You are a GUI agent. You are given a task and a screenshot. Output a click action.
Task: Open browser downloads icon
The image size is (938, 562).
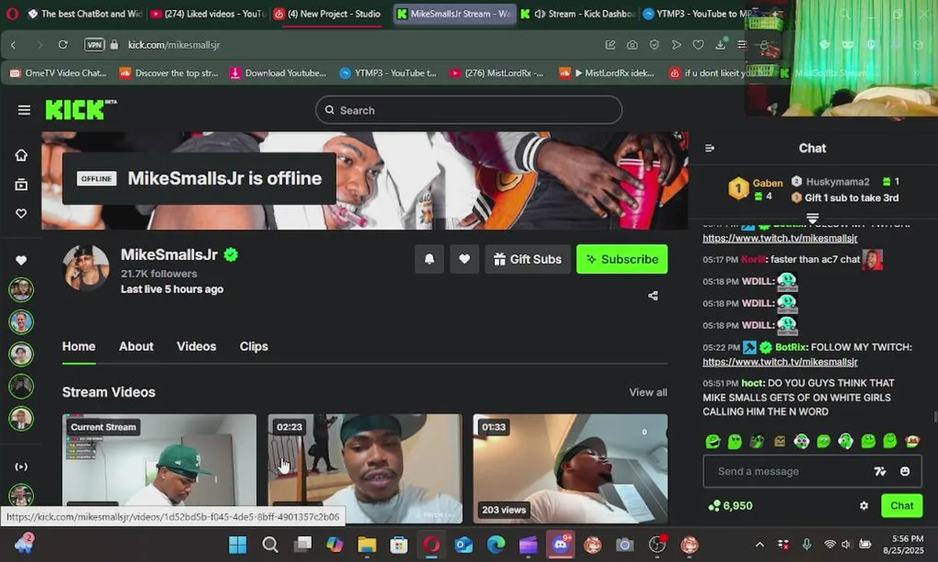click(x=721, y=45)
